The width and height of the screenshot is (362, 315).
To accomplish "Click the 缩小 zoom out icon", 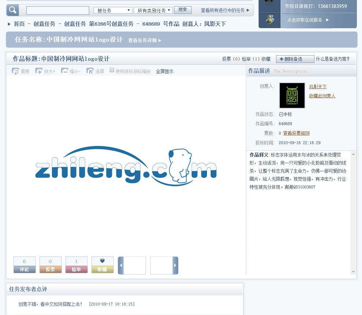I will (x=65, y=71).
